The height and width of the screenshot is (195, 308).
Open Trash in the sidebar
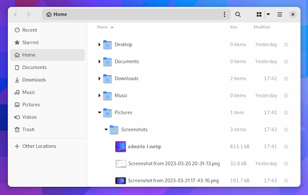(x=47, y=129)
